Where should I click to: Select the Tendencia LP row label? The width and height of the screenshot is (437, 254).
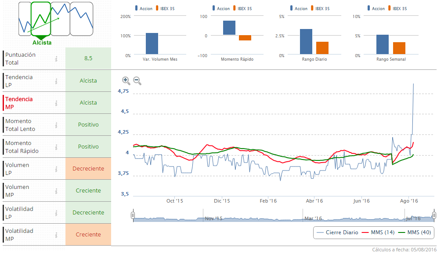[x=19, y=81]
